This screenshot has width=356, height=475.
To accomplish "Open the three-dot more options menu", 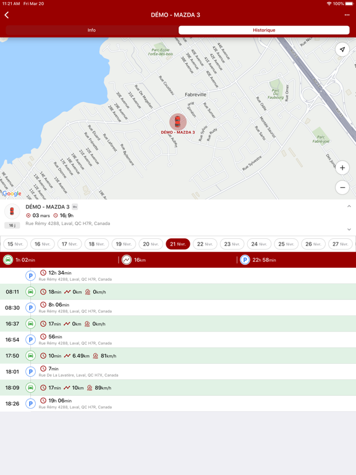I will pyautogui.click(x=347, y=15).
